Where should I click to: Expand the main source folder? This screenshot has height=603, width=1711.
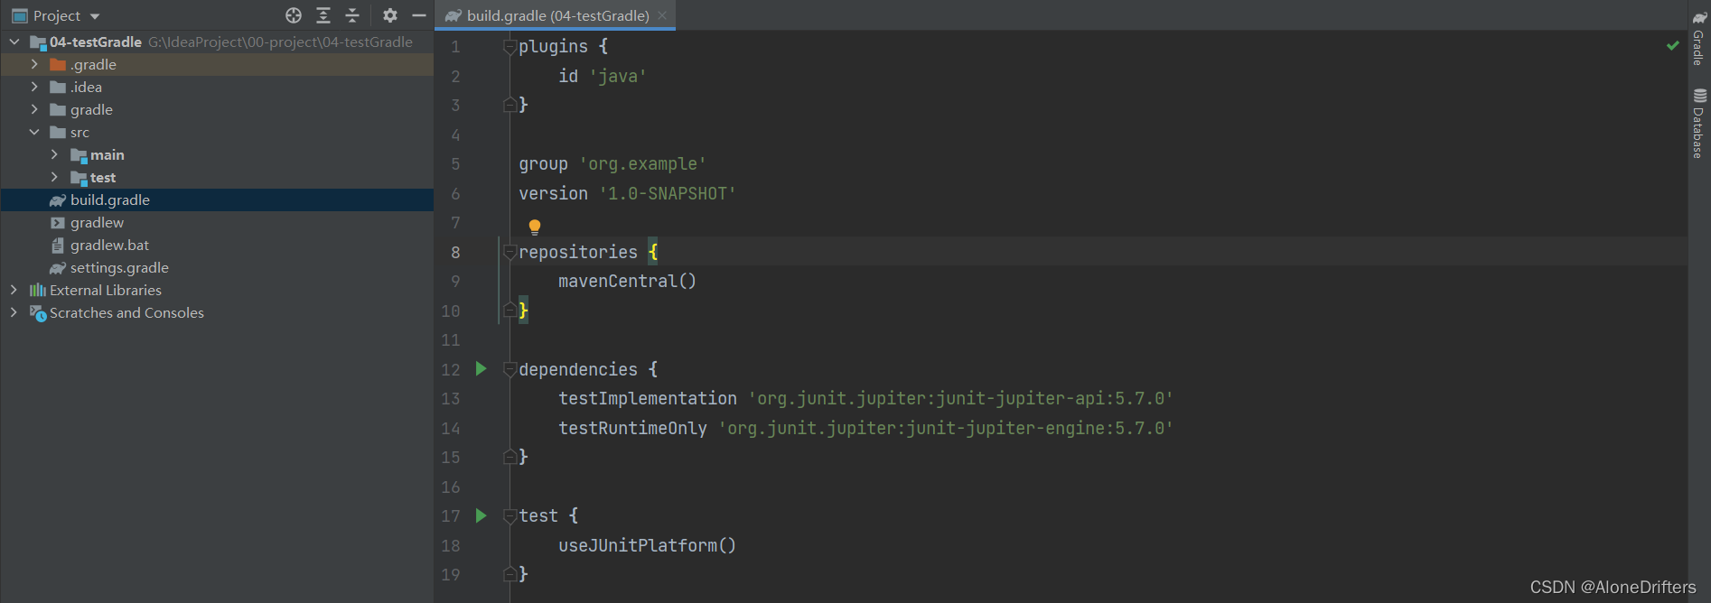point(54,154)
